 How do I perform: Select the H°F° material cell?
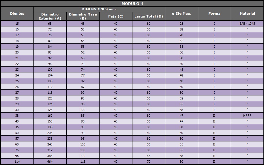click(247, 116)
